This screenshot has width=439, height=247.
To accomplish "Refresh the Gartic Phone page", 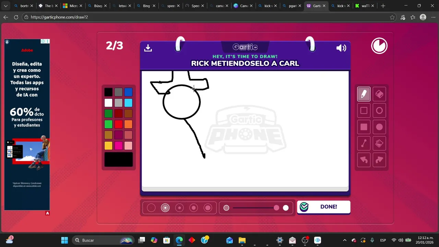I will tap(16, 17).
